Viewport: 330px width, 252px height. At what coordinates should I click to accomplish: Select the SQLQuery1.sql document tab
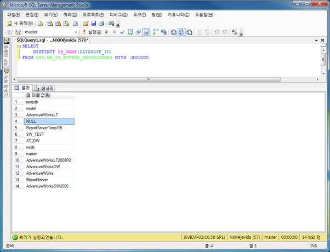52,40
